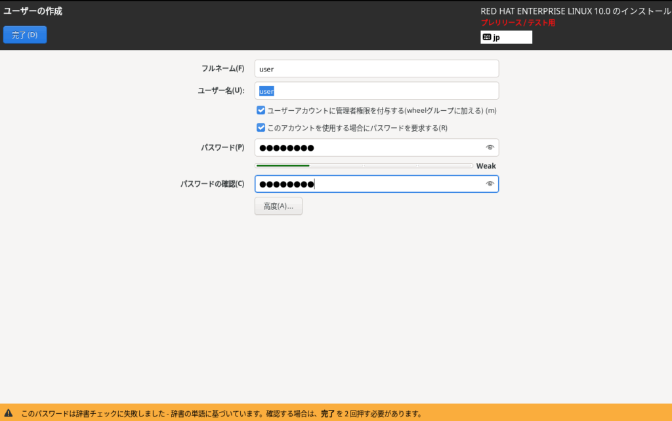Screen dimensions: 672x421
Task: Open the 高度(A)... advanced options
Action: [278, 206]
